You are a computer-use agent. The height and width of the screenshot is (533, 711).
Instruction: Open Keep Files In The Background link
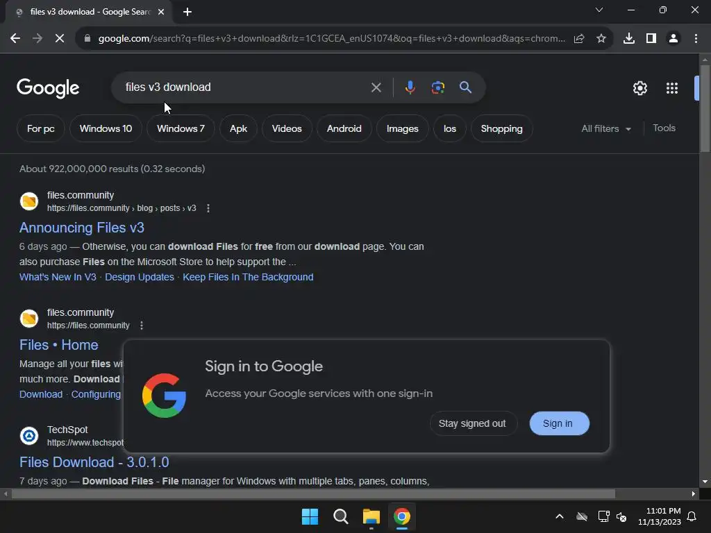[x=248, y=277]
